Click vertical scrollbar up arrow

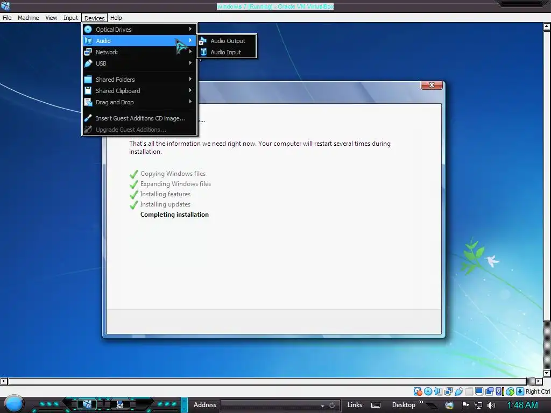coord(547,26)
